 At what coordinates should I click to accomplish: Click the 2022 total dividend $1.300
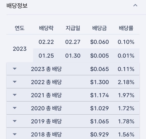pos(99,82)
